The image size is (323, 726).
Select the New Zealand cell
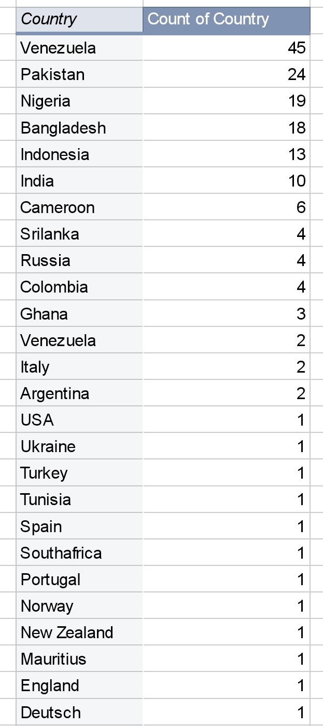(79, 632)
